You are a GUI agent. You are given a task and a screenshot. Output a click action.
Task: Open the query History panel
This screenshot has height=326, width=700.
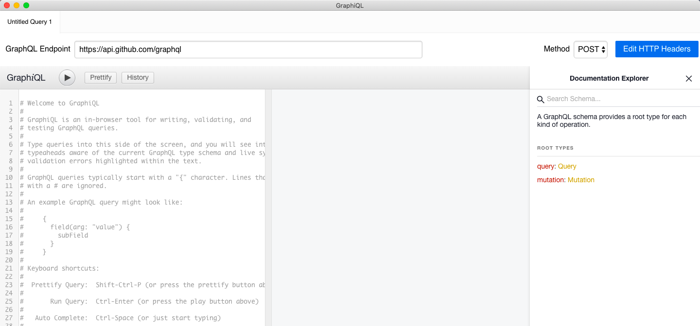pyautogui.click(x=138, y=78)
